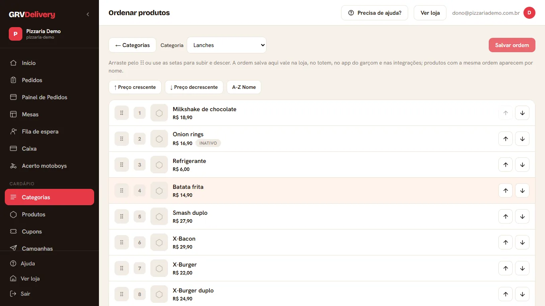Open Acerto motoboys

coord(49,166)
